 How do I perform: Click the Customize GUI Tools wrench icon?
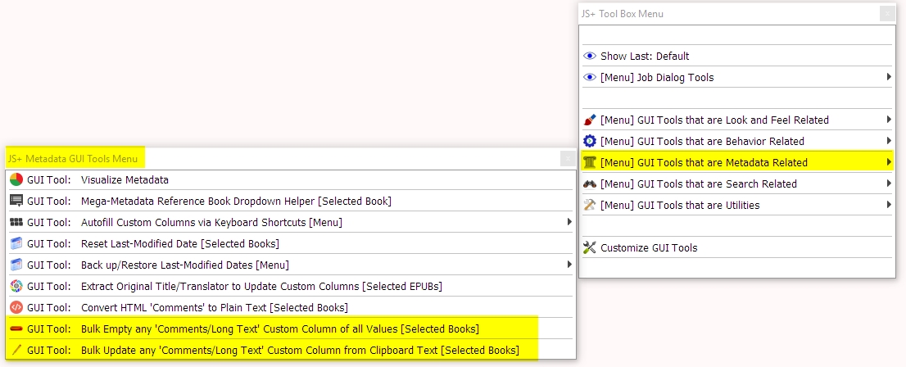pos(589,247)
